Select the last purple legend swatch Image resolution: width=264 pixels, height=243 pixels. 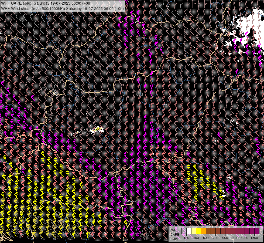tap(257, 231)
